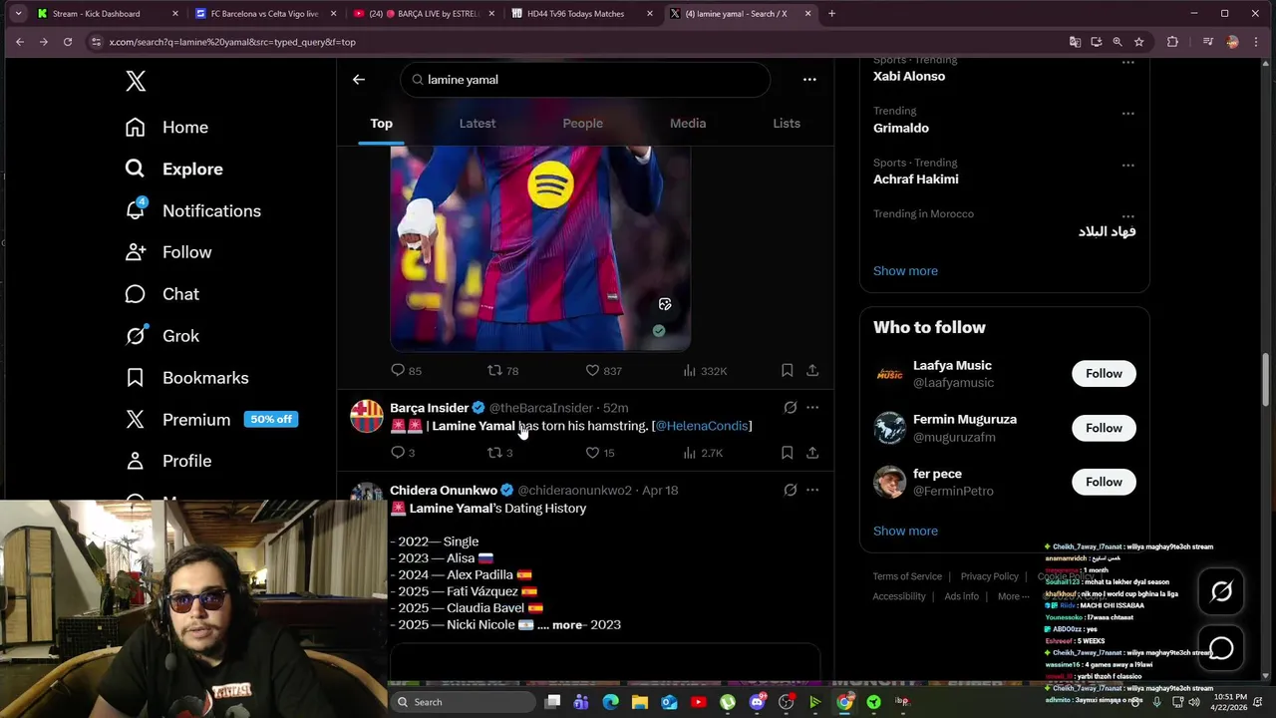Reload the page in the browser toolbar
The image size is (1276, 718).
click(68, 42)
